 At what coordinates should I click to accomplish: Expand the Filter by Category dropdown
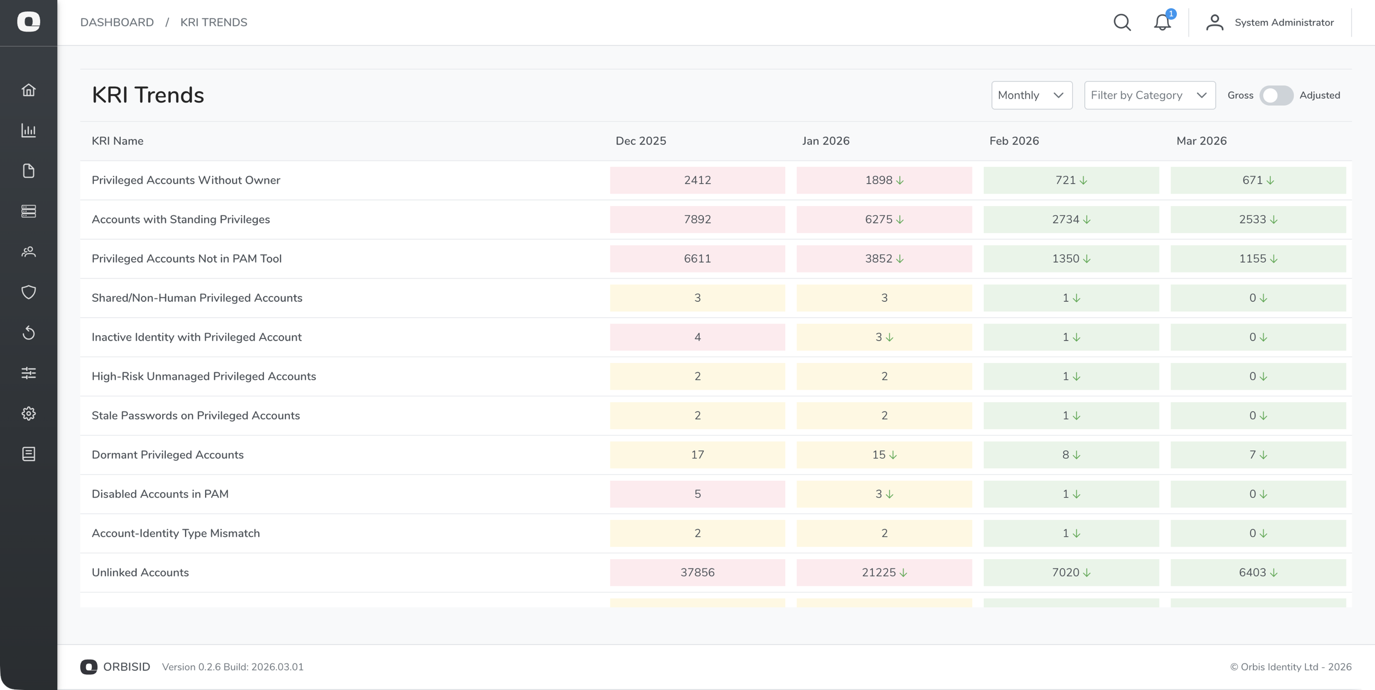(x=1149, y=95)
